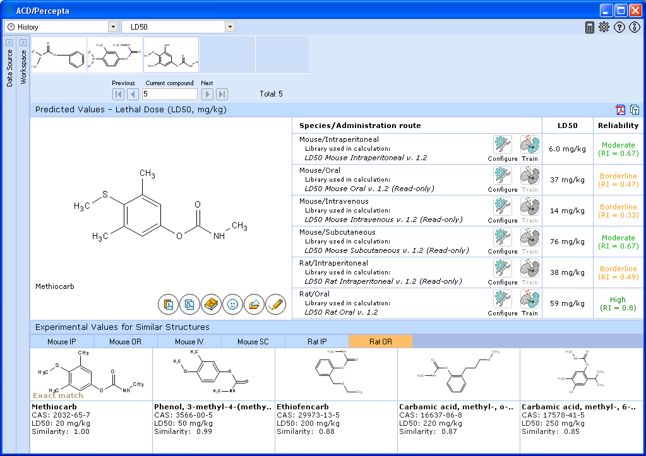Configure Rat/Oral library
This screenshot has height=456, width=646.
click(502, 299)
